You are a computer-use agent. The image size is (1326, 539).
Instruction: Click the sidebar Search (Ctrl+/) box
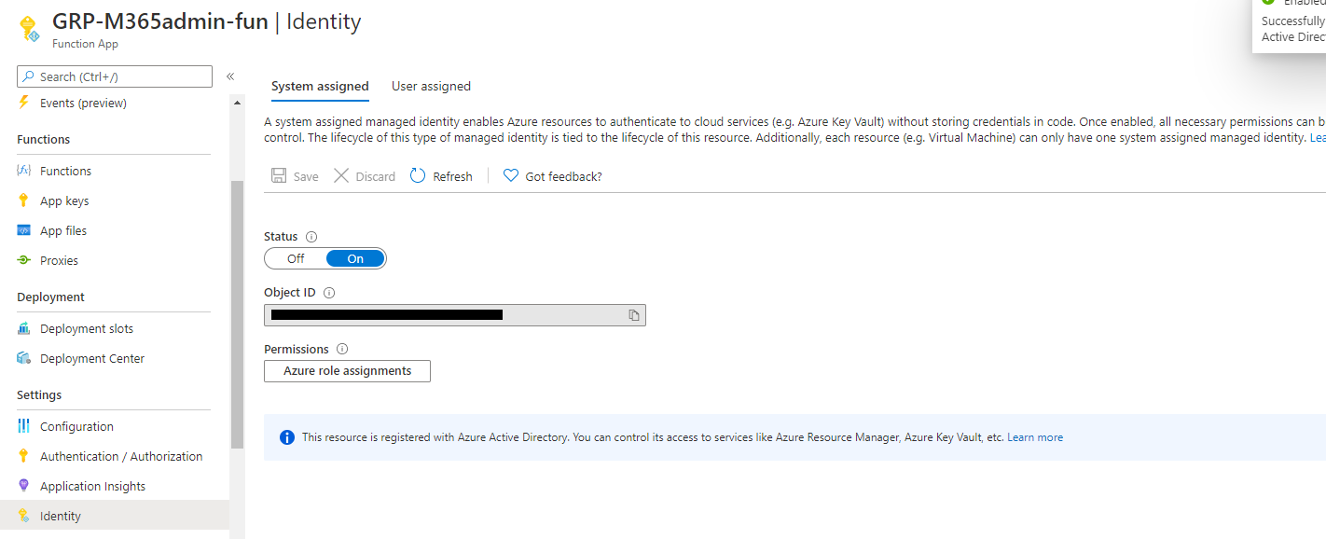[x=115, y=76]
